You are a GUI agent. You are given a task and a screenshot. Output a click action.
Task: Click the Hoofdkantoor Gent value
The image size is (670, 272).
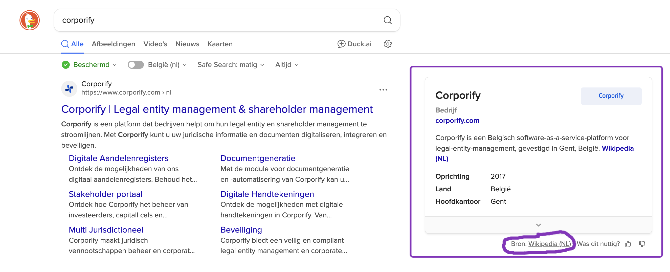tap(498, 201)
